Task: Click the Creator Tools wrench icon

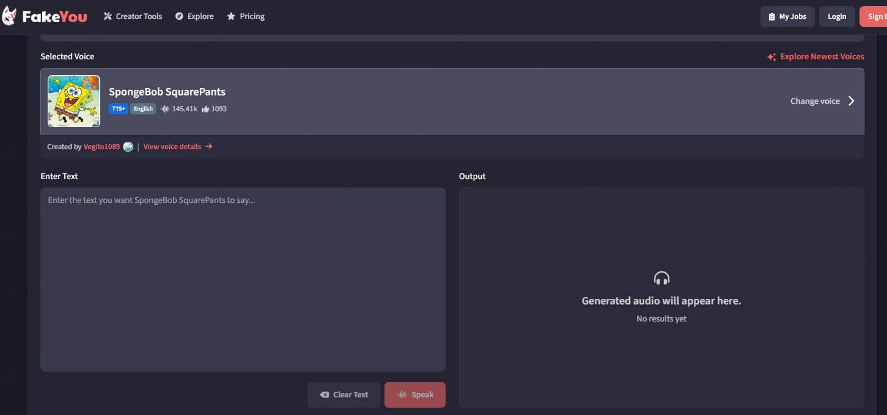Action: [x=108, y=17]
